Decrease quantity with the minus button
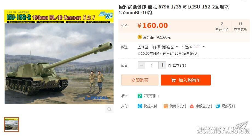Image resolution: width=252 pixels, height=136 pixels. [x=141, y=65]
